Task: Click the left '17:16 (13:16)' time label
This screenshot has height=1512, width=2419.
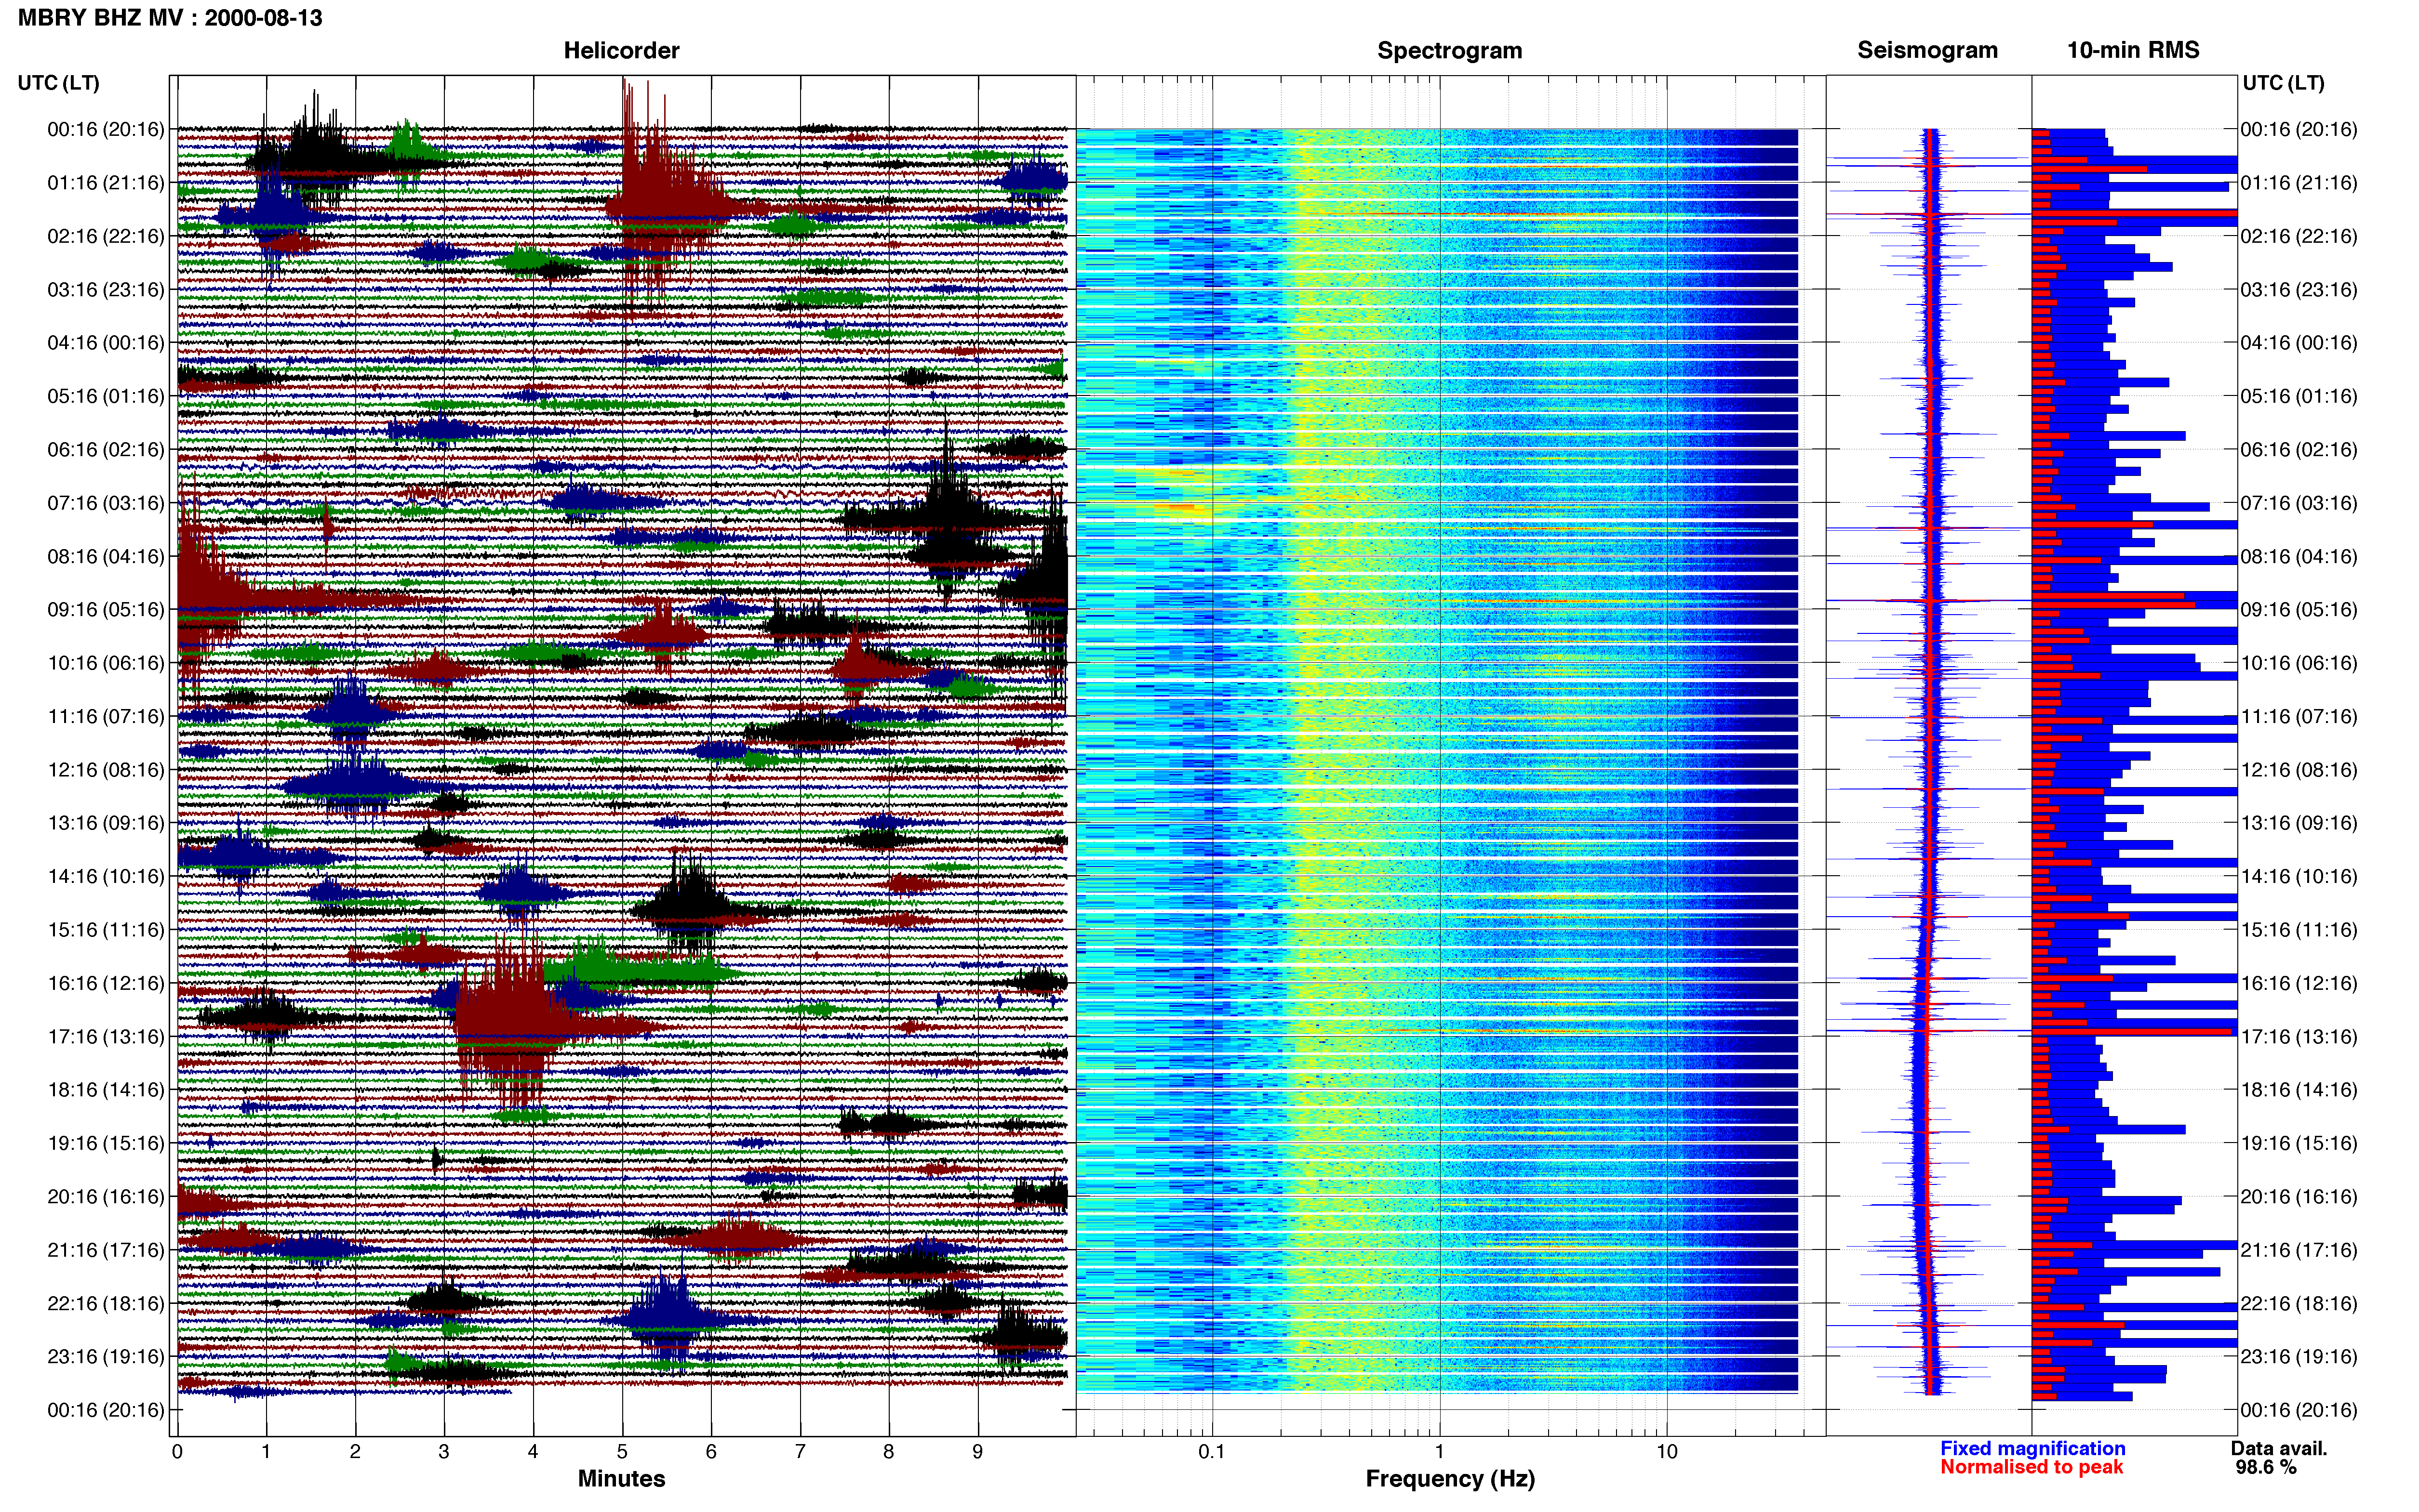Action: [x=106, y=1037]
